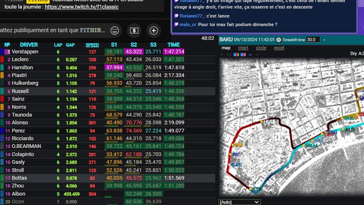The width and height of the screenshot is (364, 205).
Task: Click username florianm77_ in Twitch chat
Action: tap(192, 16)
